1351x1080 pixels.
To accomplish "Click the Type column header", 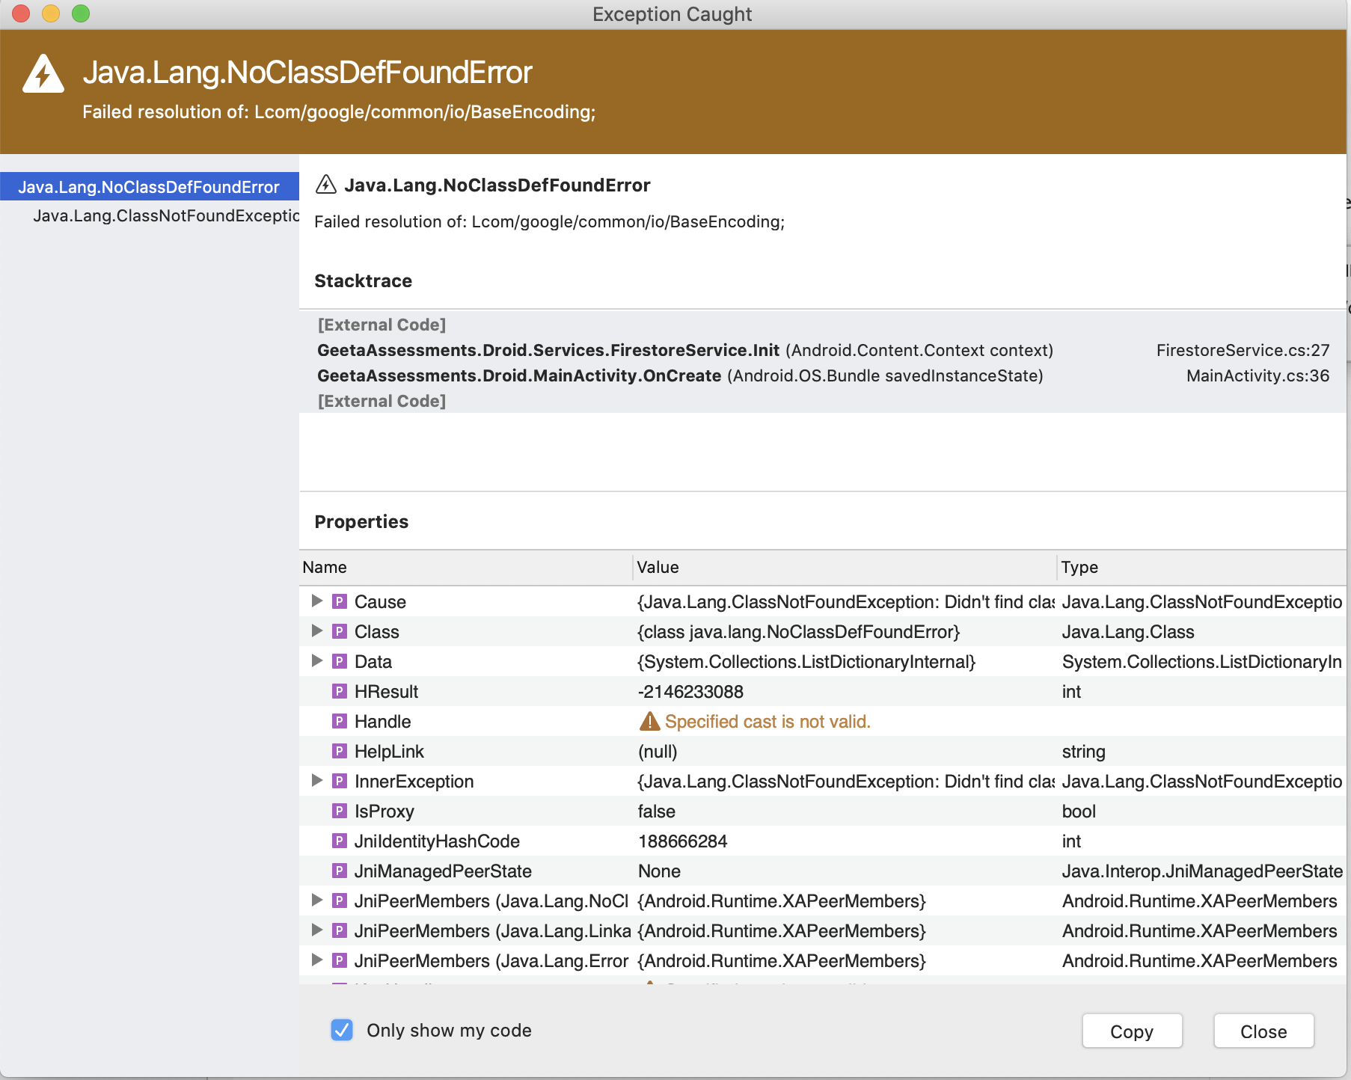I will click(1201, 567).
